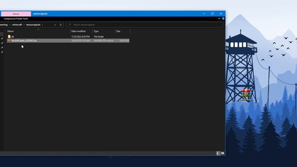Close the resourcepacks Explorer window

coord(221,13)
